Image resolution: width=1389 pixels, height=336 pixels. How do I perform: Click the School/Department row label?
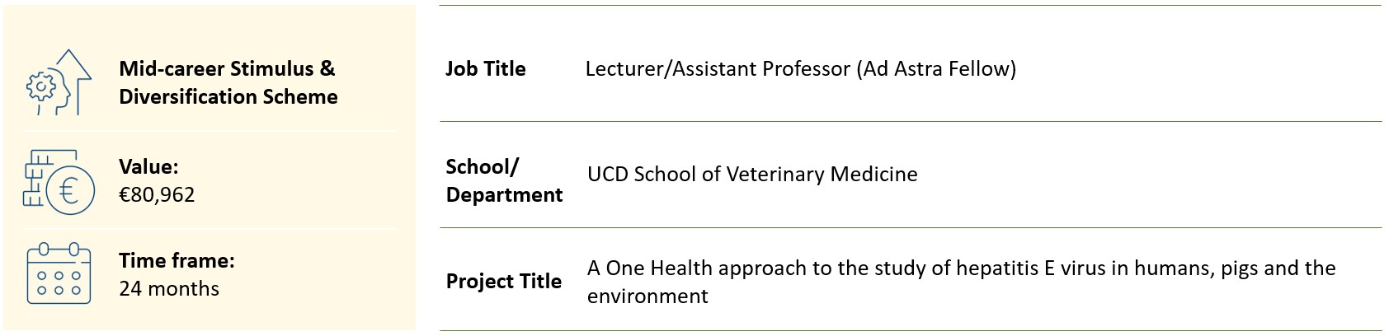pyautogui.click(x=503, y=180)
